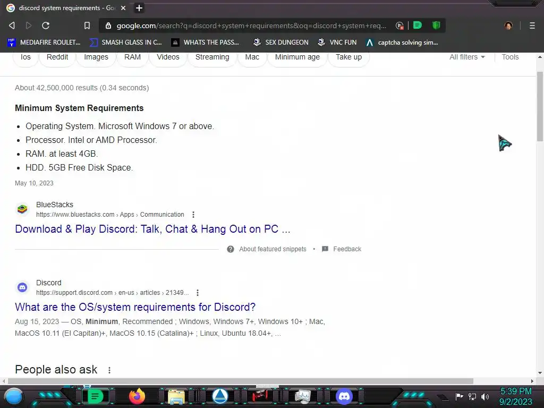Select the Videos filter chip

pyautogui.click(x=168, y=57)
